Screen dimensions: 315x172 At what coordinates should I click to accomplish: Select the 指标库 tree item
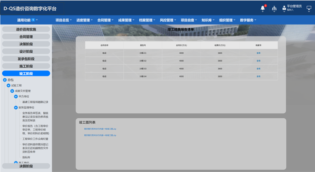coord(26,157)
